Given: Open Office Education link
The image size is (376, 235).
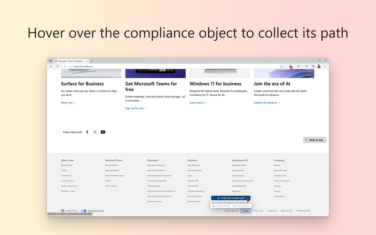Looking at the screenshot, I should click(154, 186).
